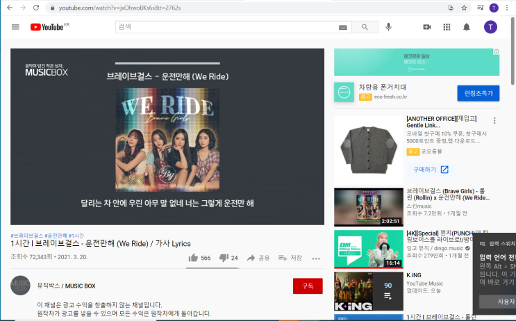The height and width of the screenshot is (321, 516).
Task: Click the 차량용 폰거치대 ad title
Action: [x=383, y=87]
